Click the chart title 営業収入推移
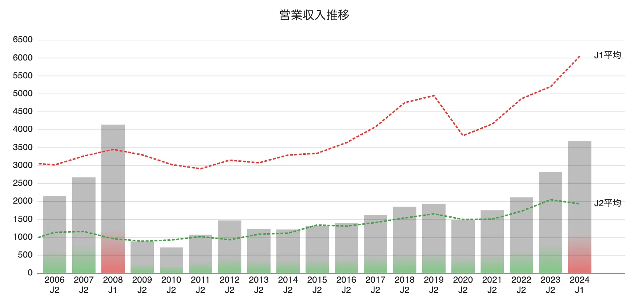641x306 pixels. pos(314,15)
